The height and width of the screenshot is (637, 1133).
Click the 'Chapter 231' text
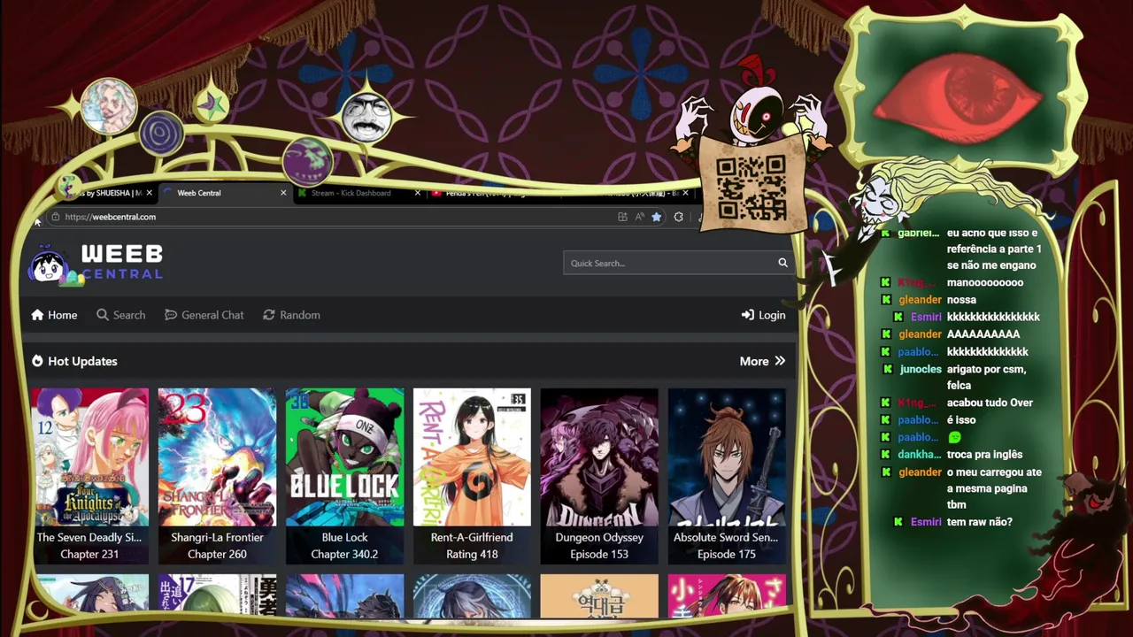point(89,555)
